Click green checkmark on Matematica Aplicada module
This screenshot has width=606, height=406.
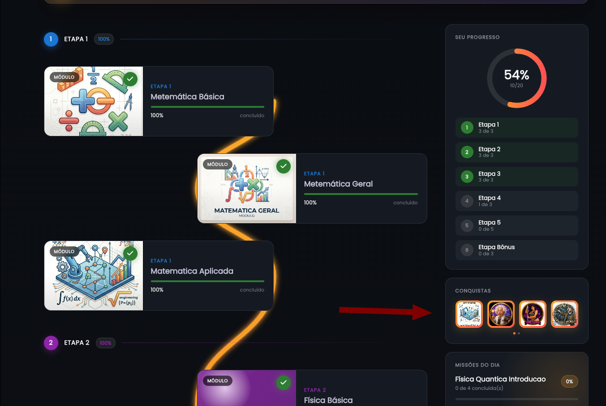[x=130, y=254]
